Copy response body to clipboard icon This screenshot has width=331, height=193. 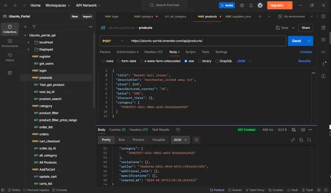(301, 140)
